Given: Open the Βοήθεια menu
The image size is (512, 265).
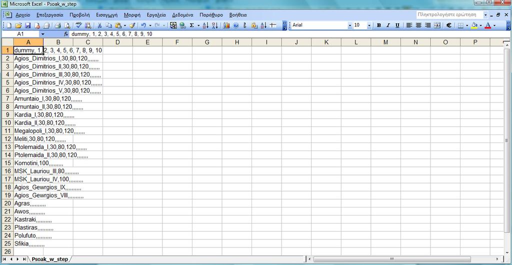Looking at the screenshot, I should click(238, 15).
